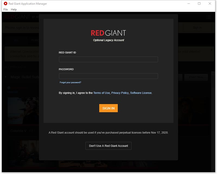Open the Help menu
The height and width of the screenshot is (174, 217).
[x=14, y=10]
